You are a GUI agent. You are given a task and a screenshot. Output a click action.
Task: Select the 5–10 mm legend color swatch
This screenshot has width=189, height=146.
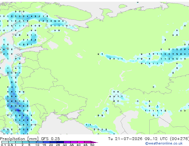[x=32, y=142]
